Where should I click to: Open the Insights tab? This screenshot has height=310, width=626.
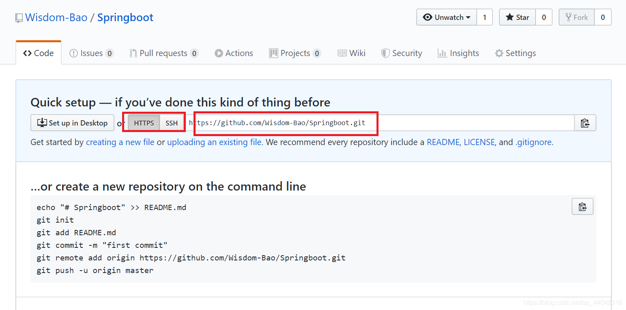458,53
